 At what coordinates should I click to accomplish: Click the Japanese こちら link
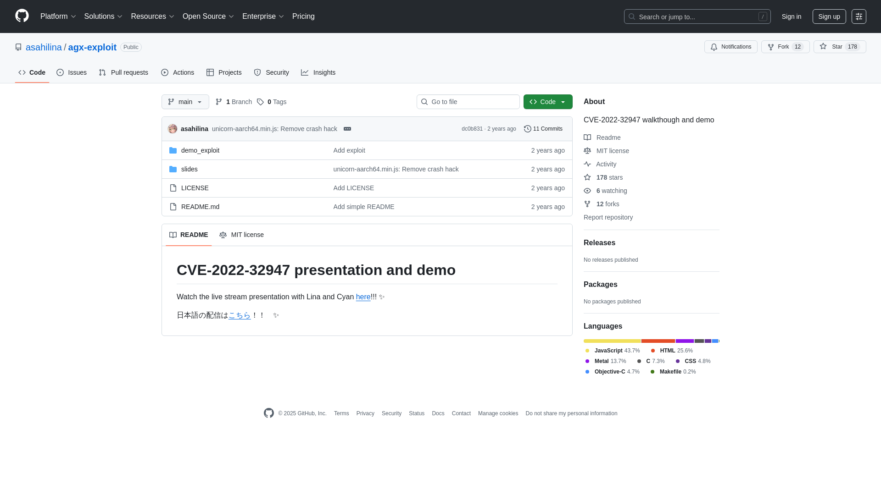(240, 315)
